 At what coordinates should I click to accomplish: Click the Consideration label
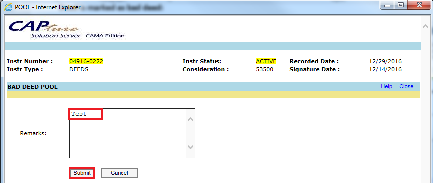[206, 69]
